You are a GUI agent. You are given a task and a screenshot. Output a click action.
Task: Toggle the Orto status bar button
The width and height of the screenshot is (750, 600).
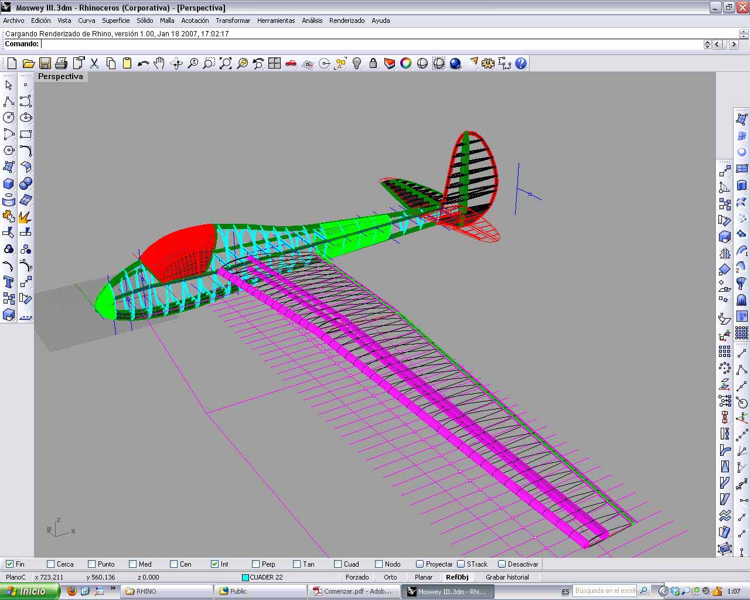(390, 577)
